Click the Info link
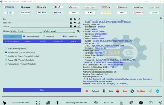164x105 pixels. pyautogui.click(x=111, y=91)
